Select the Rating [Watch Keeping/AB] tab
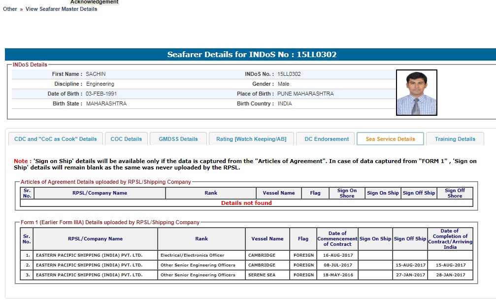The image size is (496, 300). click(x=251, y=139)
